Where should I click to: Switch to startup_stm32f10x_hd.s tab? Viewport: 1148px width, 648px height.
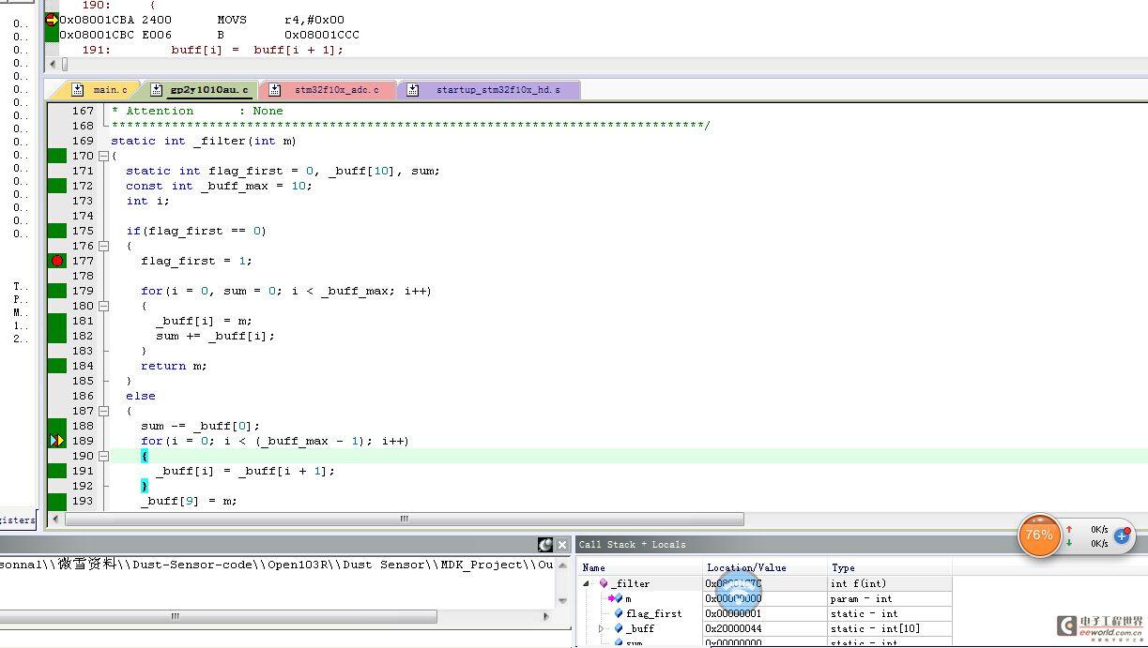[488, 90]
